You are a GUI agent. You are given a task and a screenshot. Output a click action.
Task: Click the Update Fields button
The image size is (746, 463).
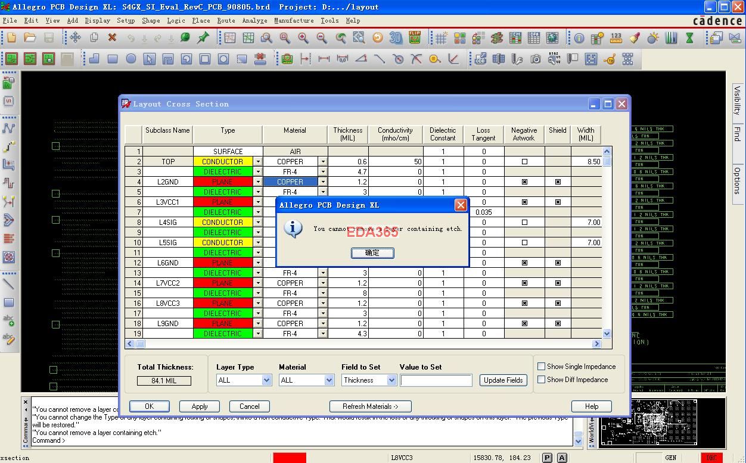pos(503,380)
